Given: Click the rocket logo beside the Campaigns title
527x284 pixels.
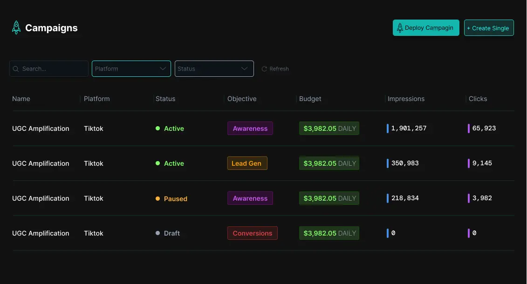Looking at the screenshot, I should coord(16,27).
